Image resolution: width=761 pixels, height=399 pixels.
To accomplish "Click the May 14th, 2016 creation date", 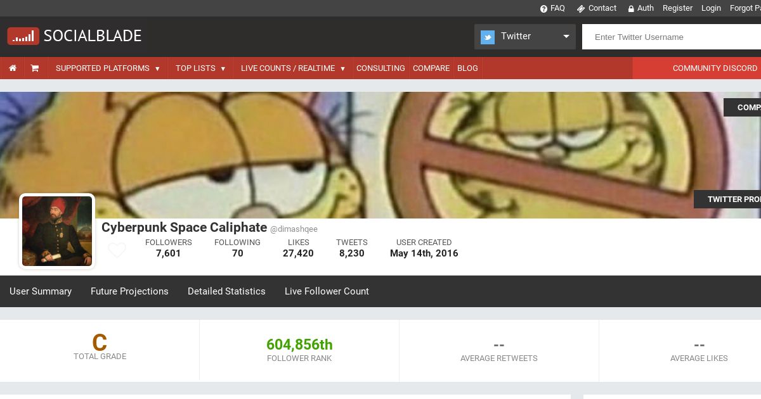I will coord(424,253).
